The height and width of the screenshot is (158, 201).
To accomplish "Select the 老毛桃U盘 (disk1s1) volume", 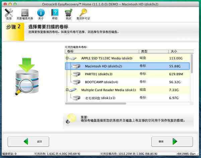I will click(127, 98).
